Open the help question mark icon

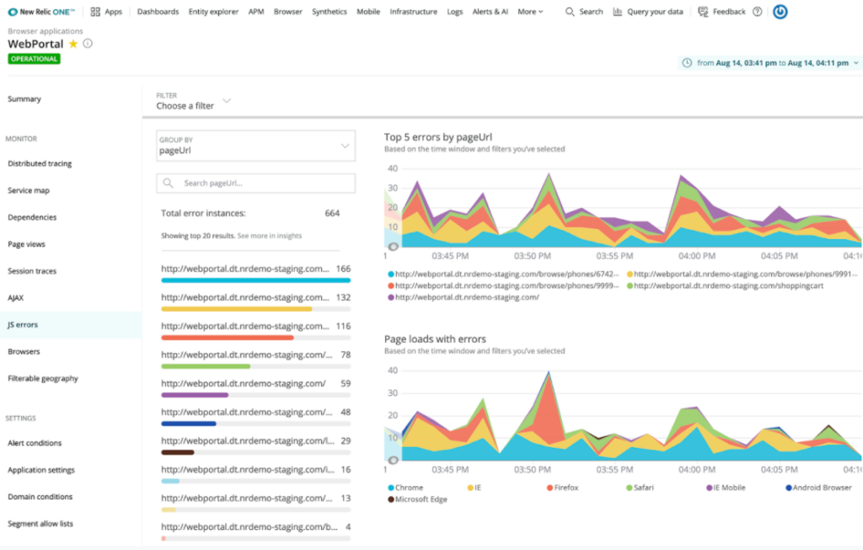tap(758, 12)
